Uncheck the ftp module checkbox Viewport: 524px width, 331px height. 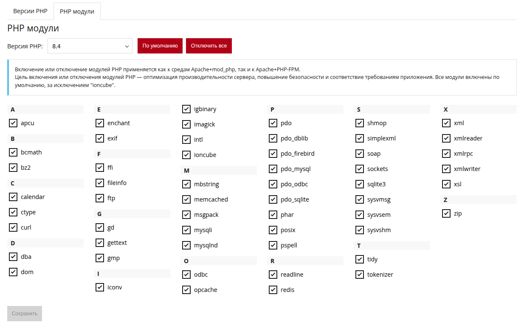pos(100,198)
